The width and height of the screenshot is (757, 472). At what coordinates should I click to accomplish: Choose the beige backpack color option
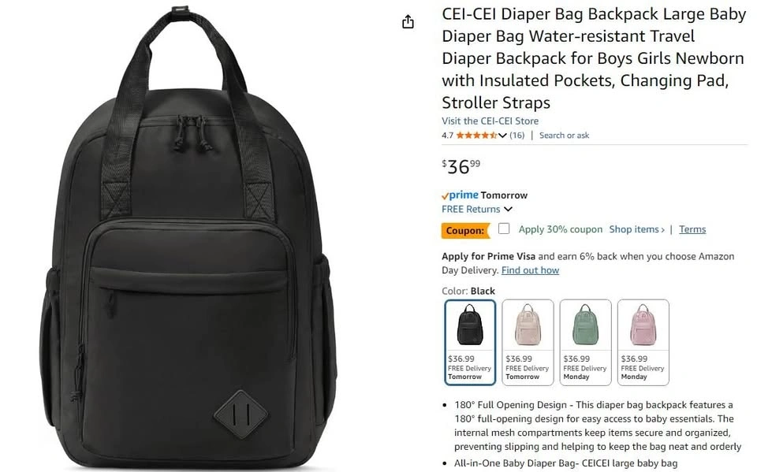[528, 342]
